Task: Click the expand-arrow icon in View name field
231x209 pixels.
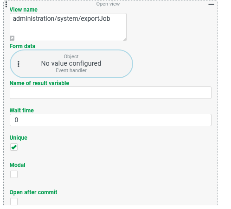Action: (12, 38)
